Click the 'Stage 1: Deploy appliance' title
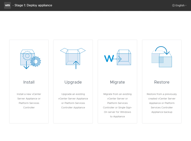 (x=33, y=5)
